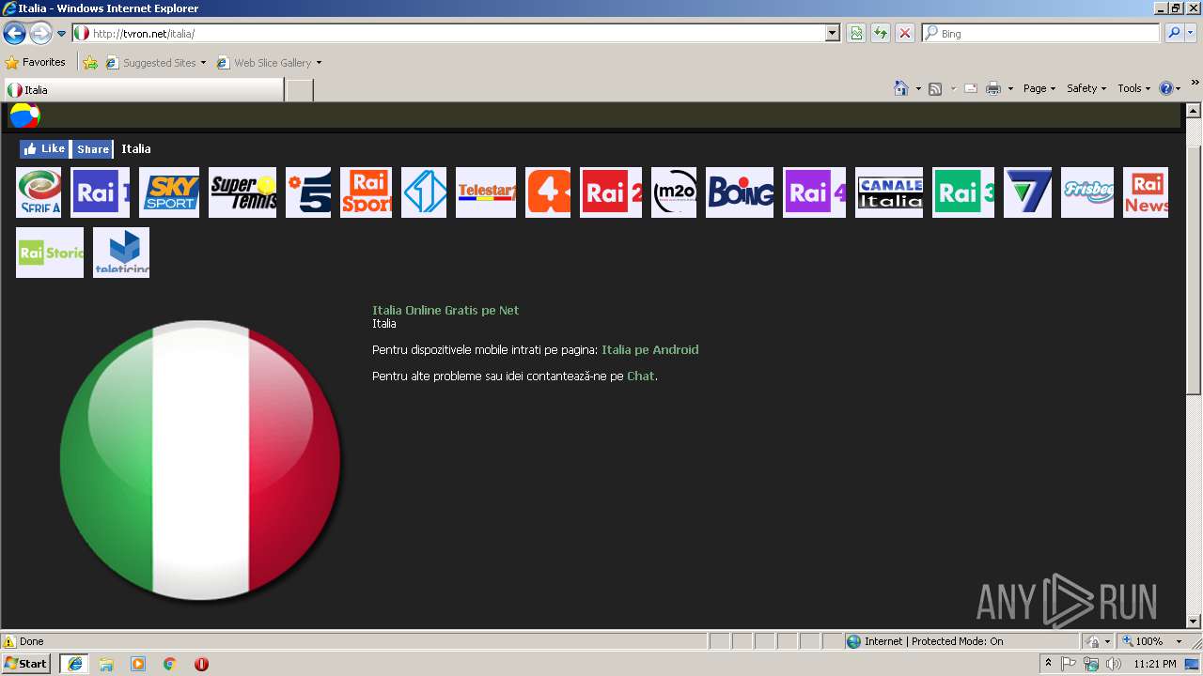Refresh the page

pyautogui.click(x=881, y=33)
